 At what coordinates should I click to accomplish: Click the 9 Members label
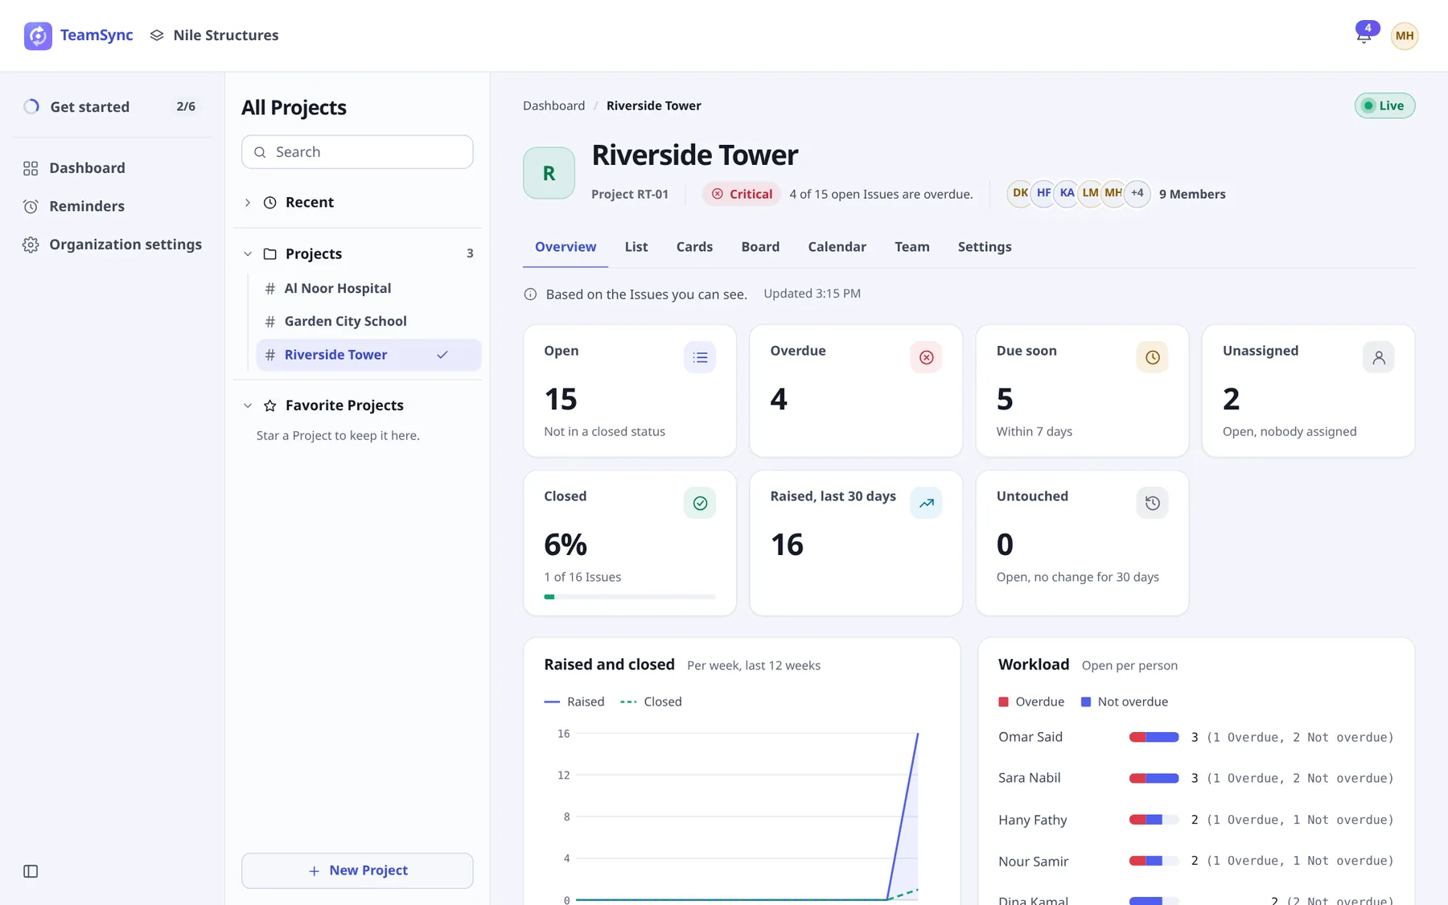(x=1192, y=195)
